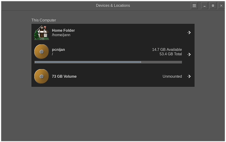Click the 53.4 GB Total text
Image resolution: width=226 pixels, height=142 pixels.
pos(170,54)
